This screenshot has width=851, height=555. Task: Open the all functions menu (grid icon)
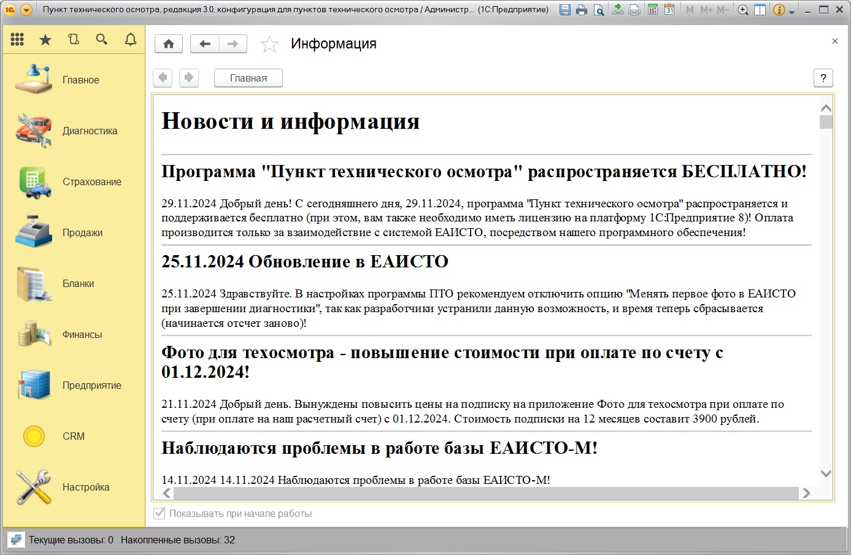click(17, 39)
